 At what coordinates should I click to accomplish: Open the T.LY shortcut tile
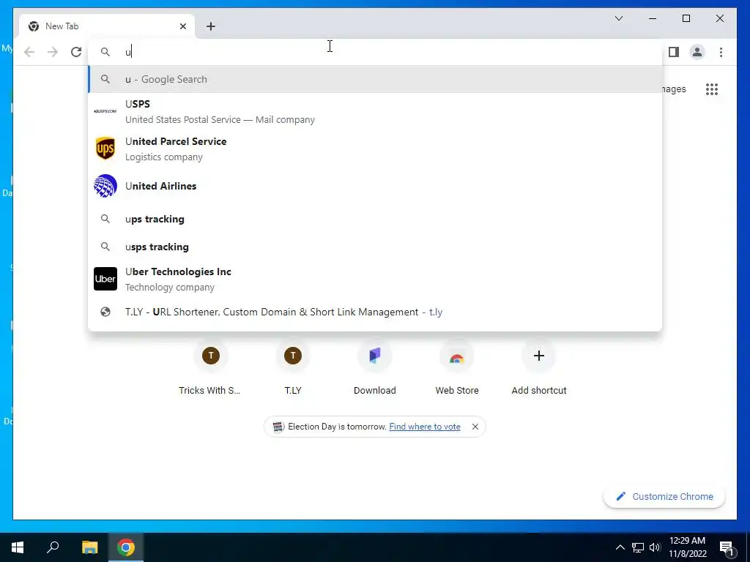[293, 369]
